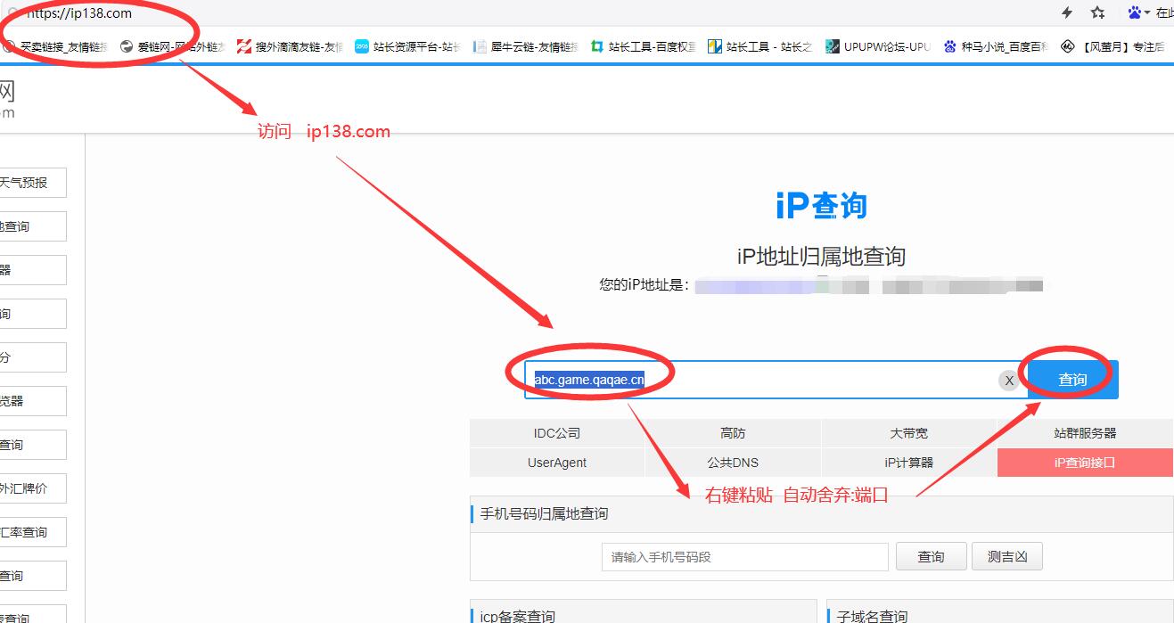
Task: Open the 大带宽 link
Action: (x=908, y=433)
